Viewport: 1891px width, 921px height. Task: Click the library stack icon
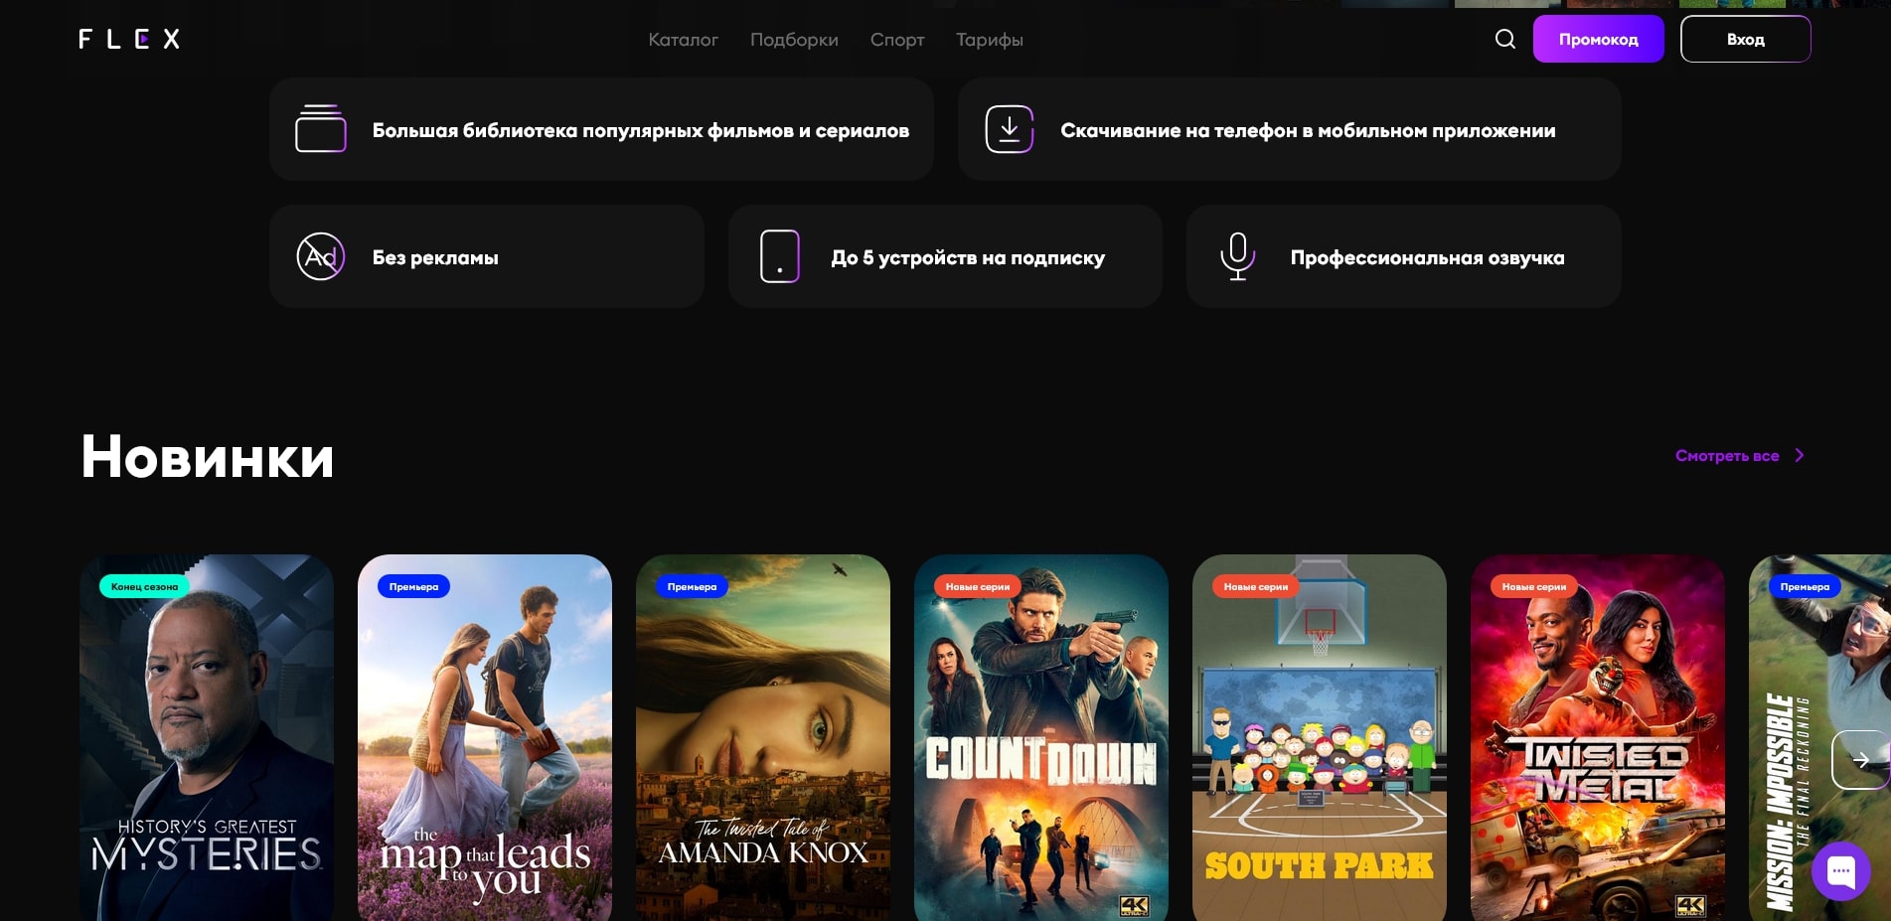click(x=320, y=129)
